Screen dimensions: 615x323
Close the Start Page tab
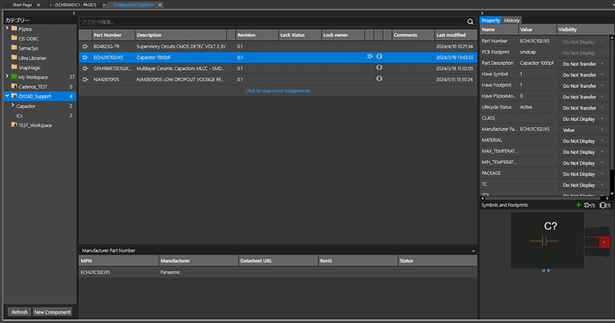tap(38, 5)
